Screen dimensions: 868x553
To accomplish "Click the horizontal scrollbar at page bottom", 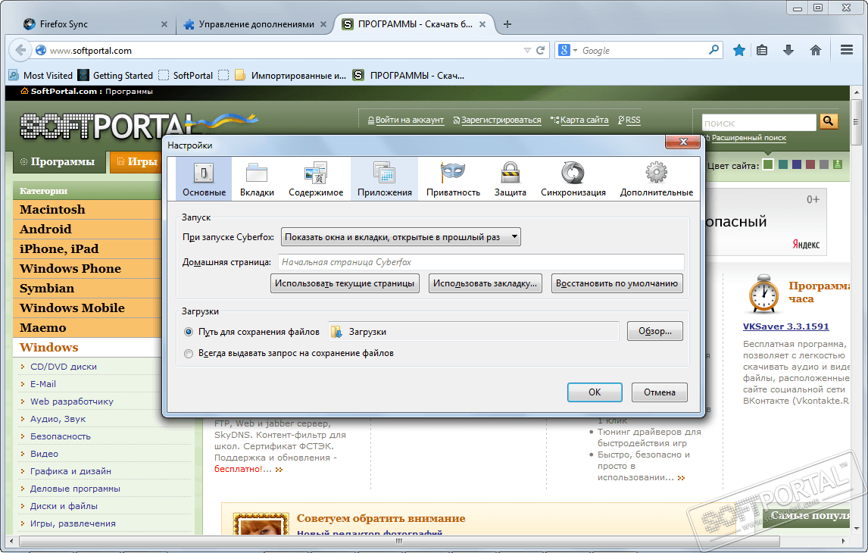I will tap(398, 541).
